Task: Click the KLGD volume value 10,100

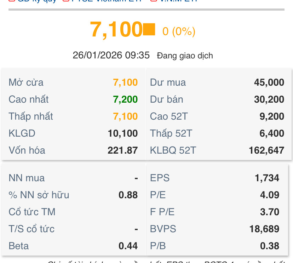Action: pos(123,133)
